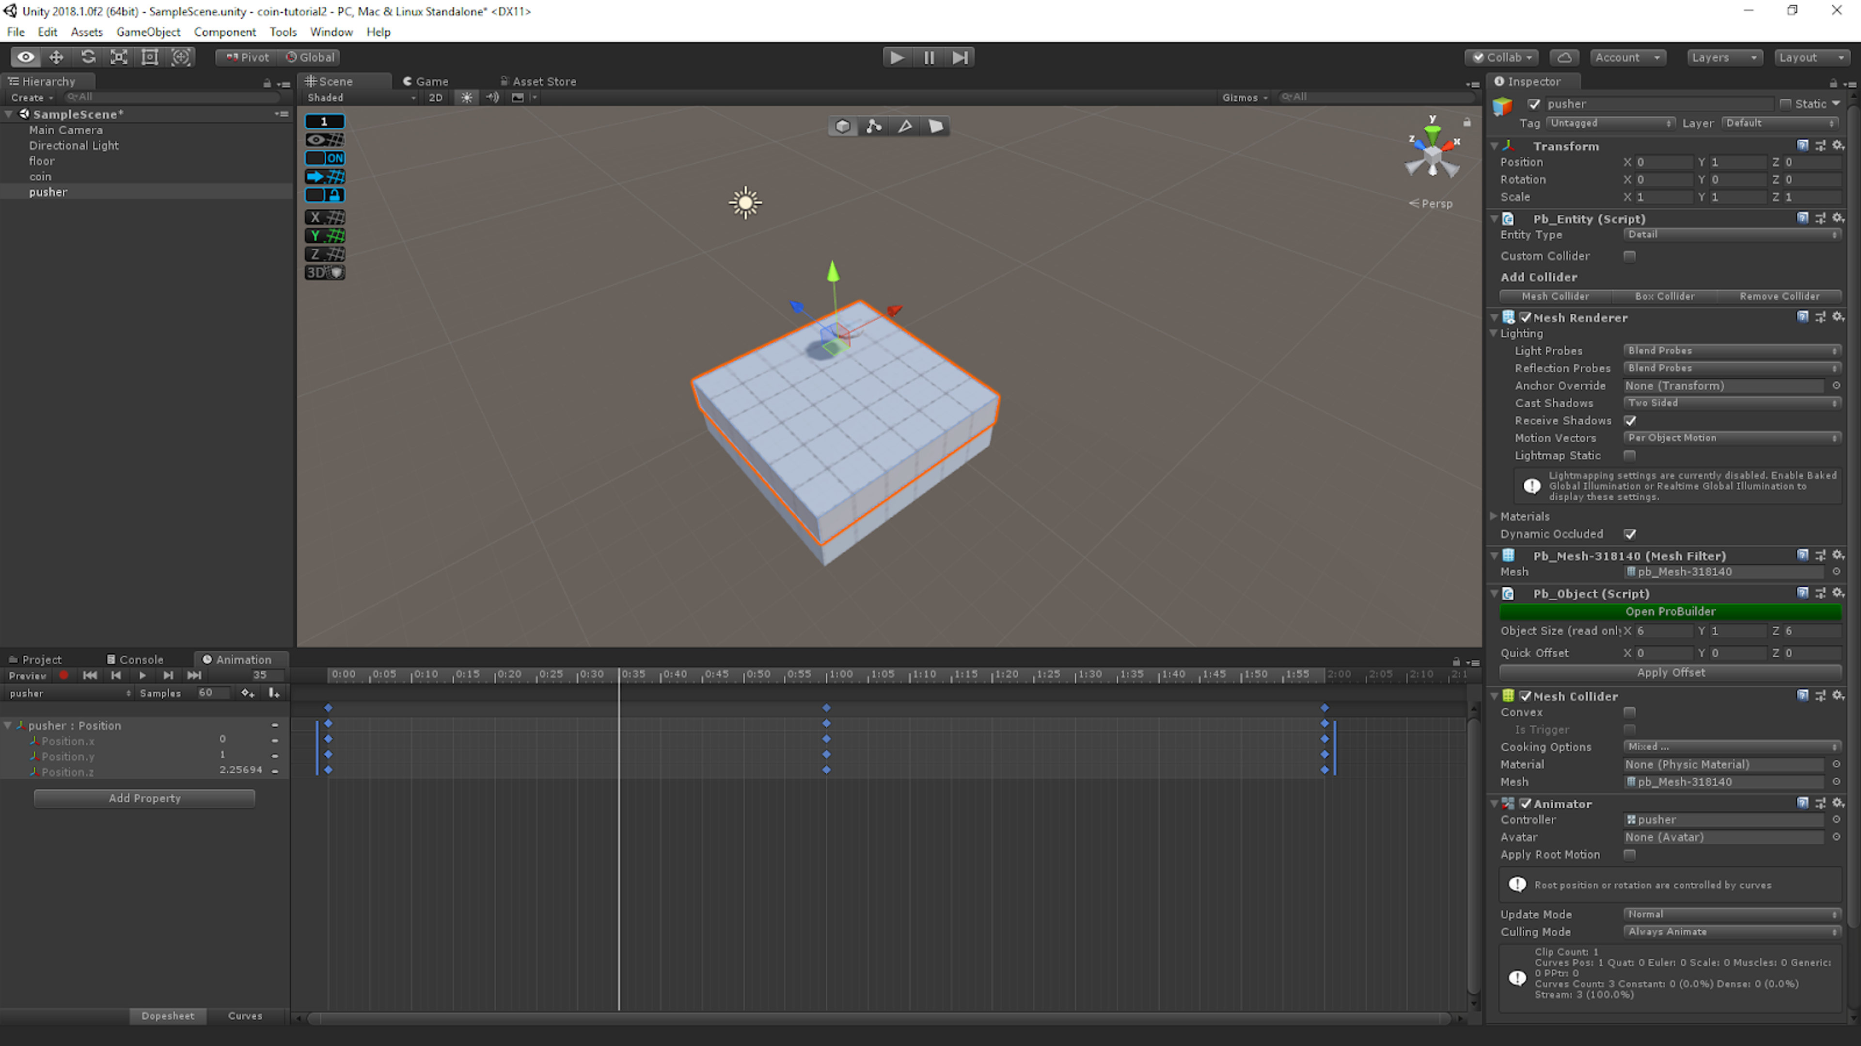Uncheck Receive Shadows checkbox
This screenshot has height=1046, width=1861.
[x=1630, y=421]
